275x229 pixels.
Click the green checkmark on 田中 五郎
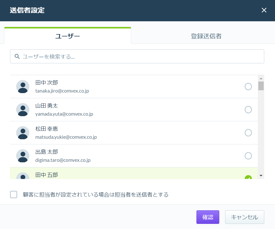click(x=248, y=177)
